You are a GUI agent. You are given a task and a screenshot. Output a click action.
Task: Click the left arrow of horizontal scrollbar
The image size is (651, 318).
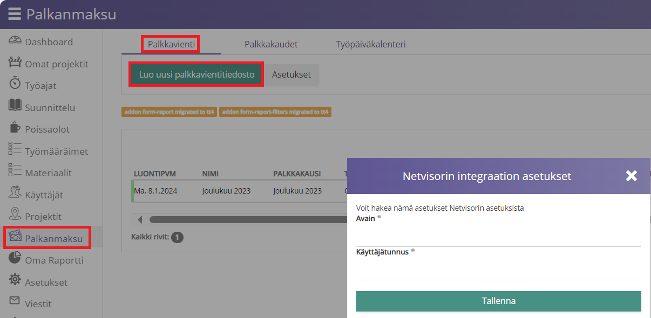[x=140, y=219]
